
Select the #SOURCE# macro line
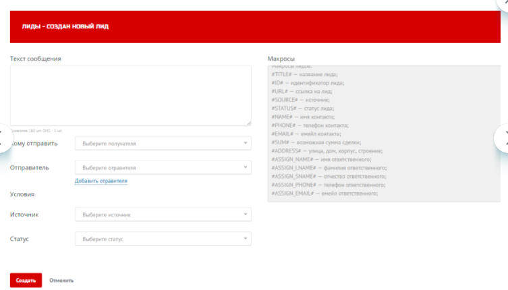(x=301, y=100)
